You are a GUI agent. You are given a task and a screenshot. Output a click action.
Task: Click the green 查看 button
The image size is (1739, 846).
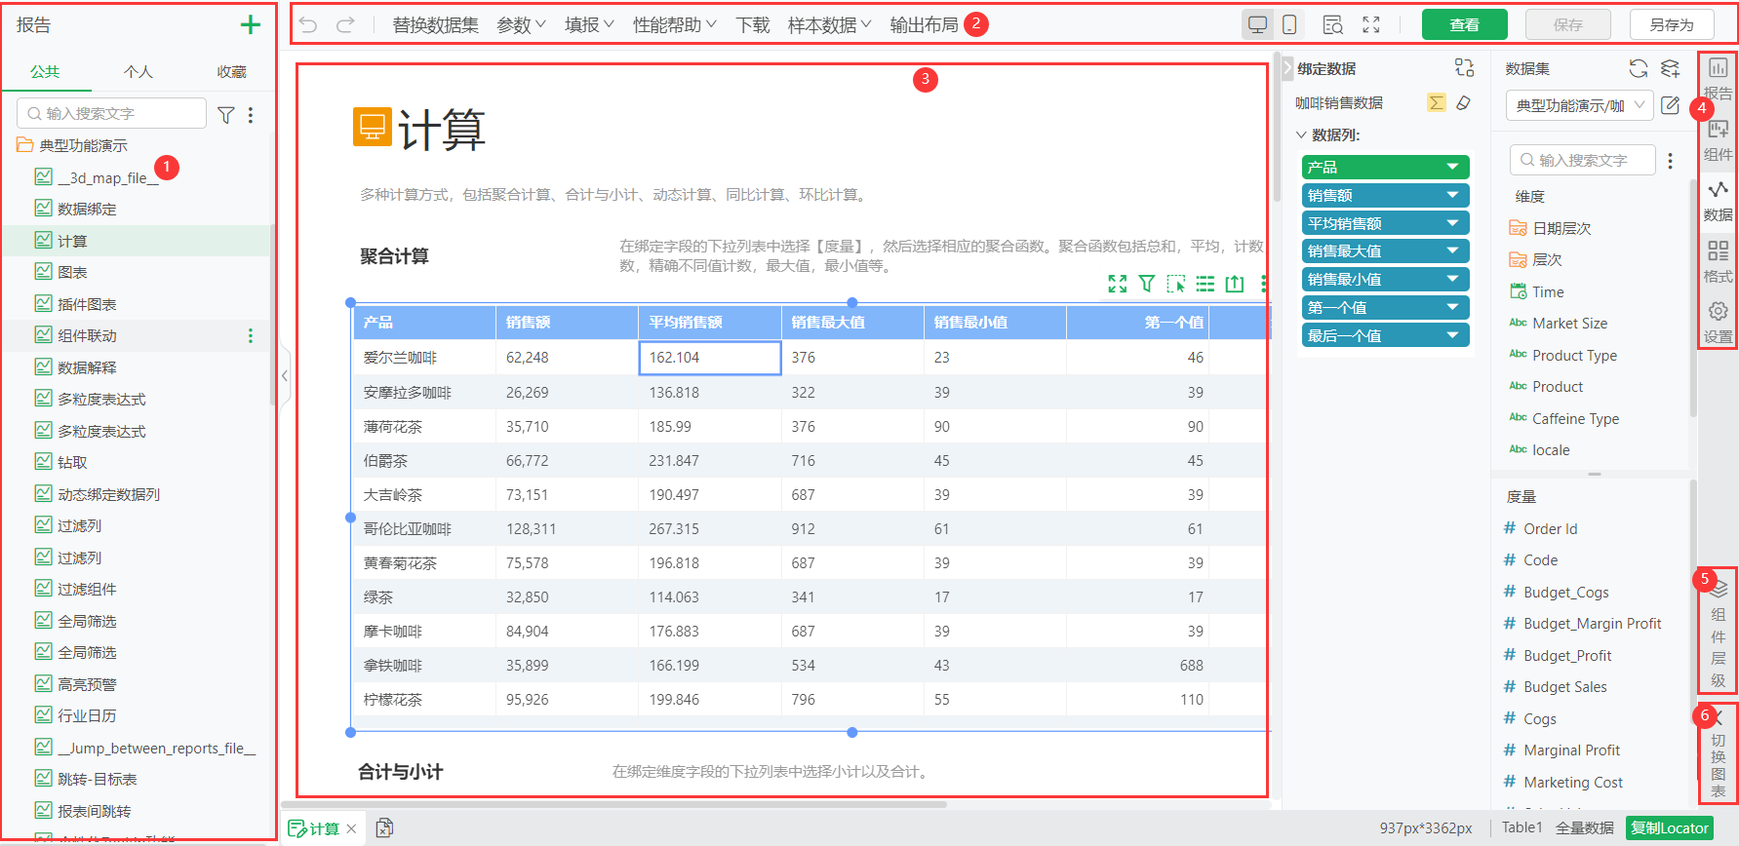(1465, 25)
